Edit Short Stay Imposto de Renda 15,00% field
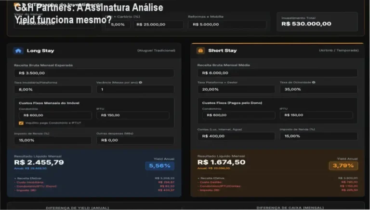 click(x=318, y=136)
